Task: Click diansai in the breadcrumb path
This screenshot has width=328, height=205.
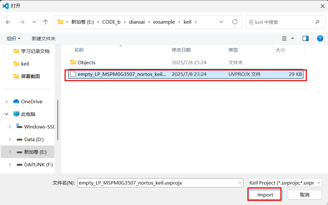Action: [x=137, y=22]
